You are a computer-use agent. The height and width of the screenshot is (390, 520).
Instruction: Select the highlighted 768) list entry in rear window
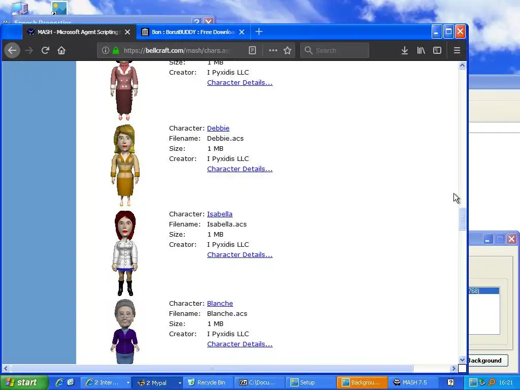click(484, 291)
